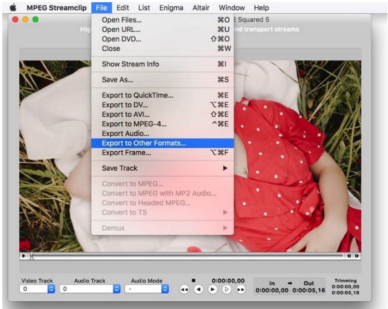The height and width of the screenshot is (309, 388).
Task: Open the Altair menu
Action: point(201,8)
